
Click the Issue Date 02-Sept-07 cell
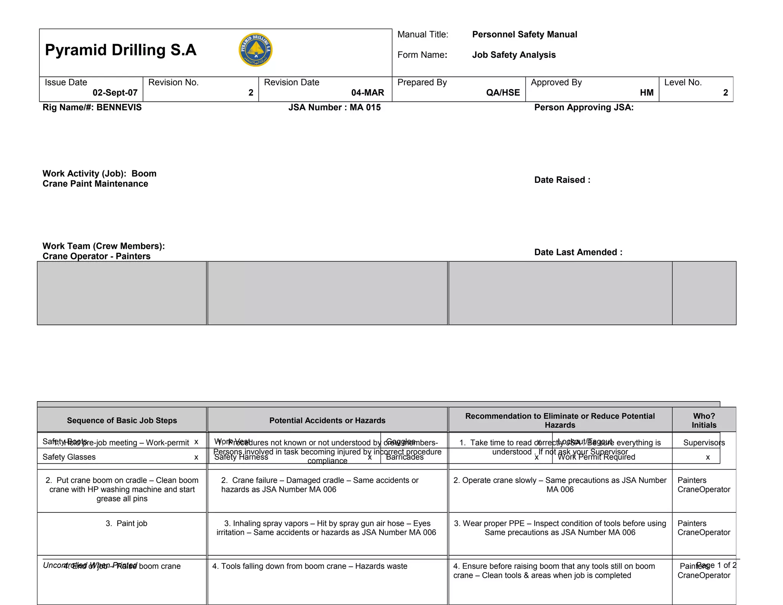point(91,89)
